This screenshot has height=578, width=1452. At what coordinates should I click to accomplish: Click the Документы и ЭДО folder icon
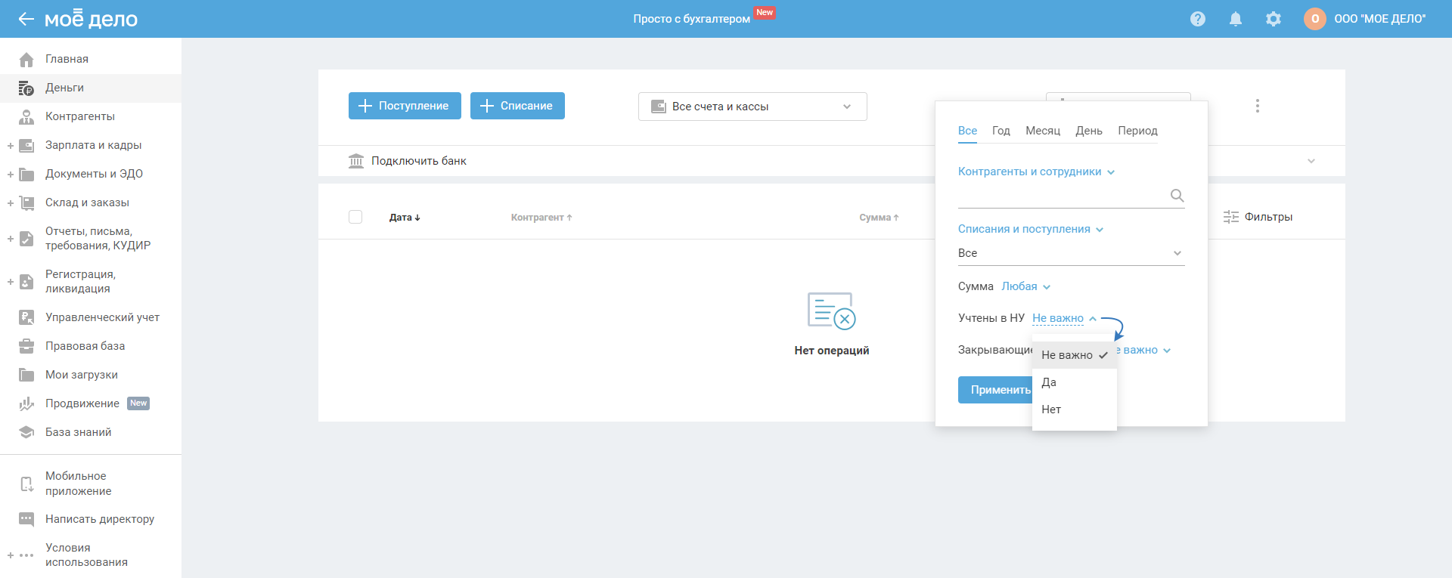pyautogui.click(x=26, y=174)
